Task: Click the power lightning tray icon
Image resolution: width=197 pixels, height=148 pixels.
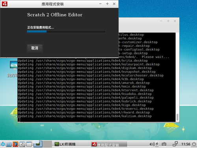Action: (x=157, y=144)
